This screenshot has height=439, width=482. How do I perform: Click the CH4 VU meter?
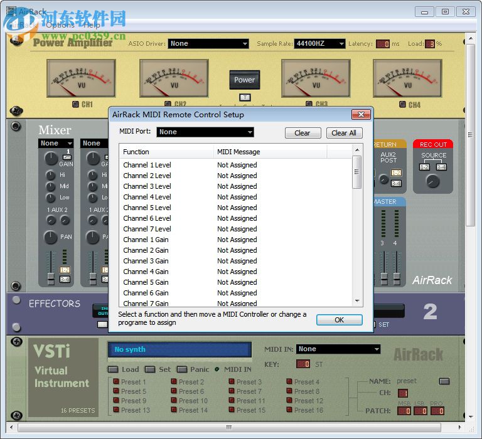407,78
